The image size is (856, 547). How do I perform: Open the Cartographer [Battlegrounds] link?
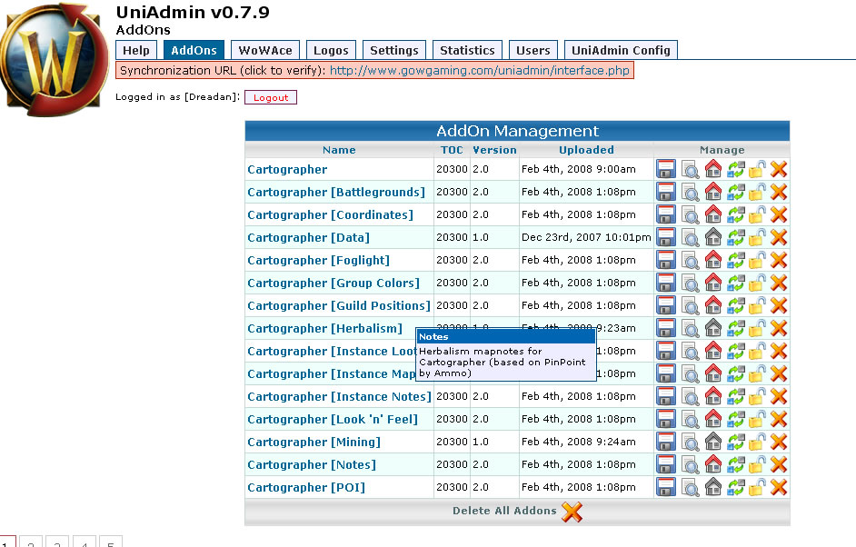tap(335, 192)
